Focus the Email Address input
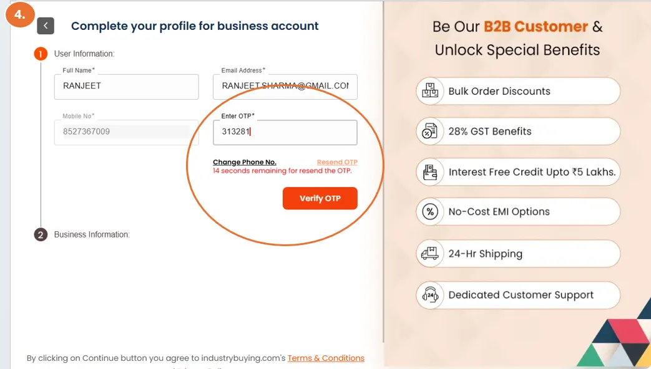The image size is (651, 369). [285, 87]
